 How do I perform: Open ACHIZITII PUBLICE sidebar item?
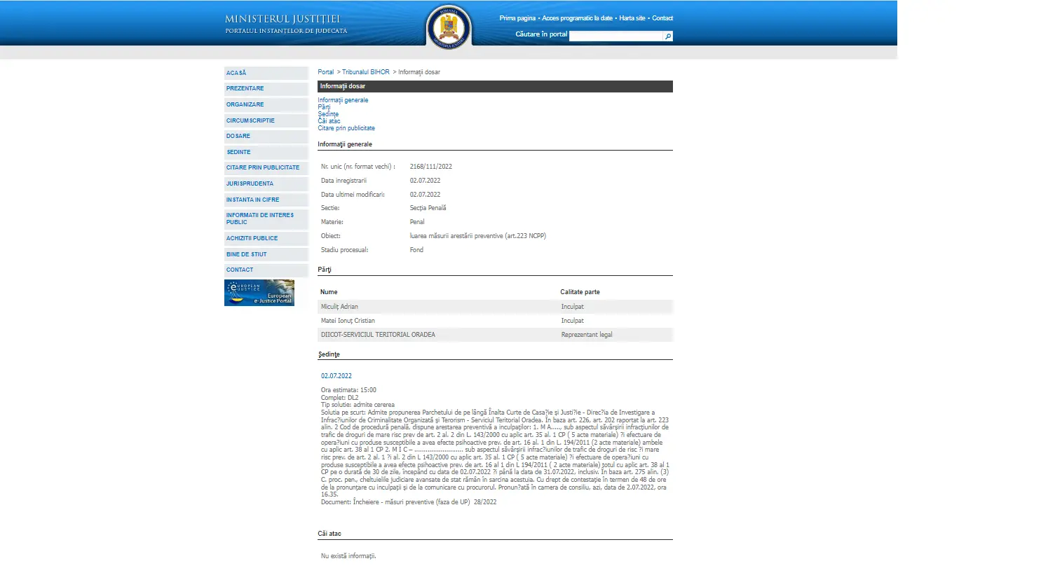pos(266,239)
